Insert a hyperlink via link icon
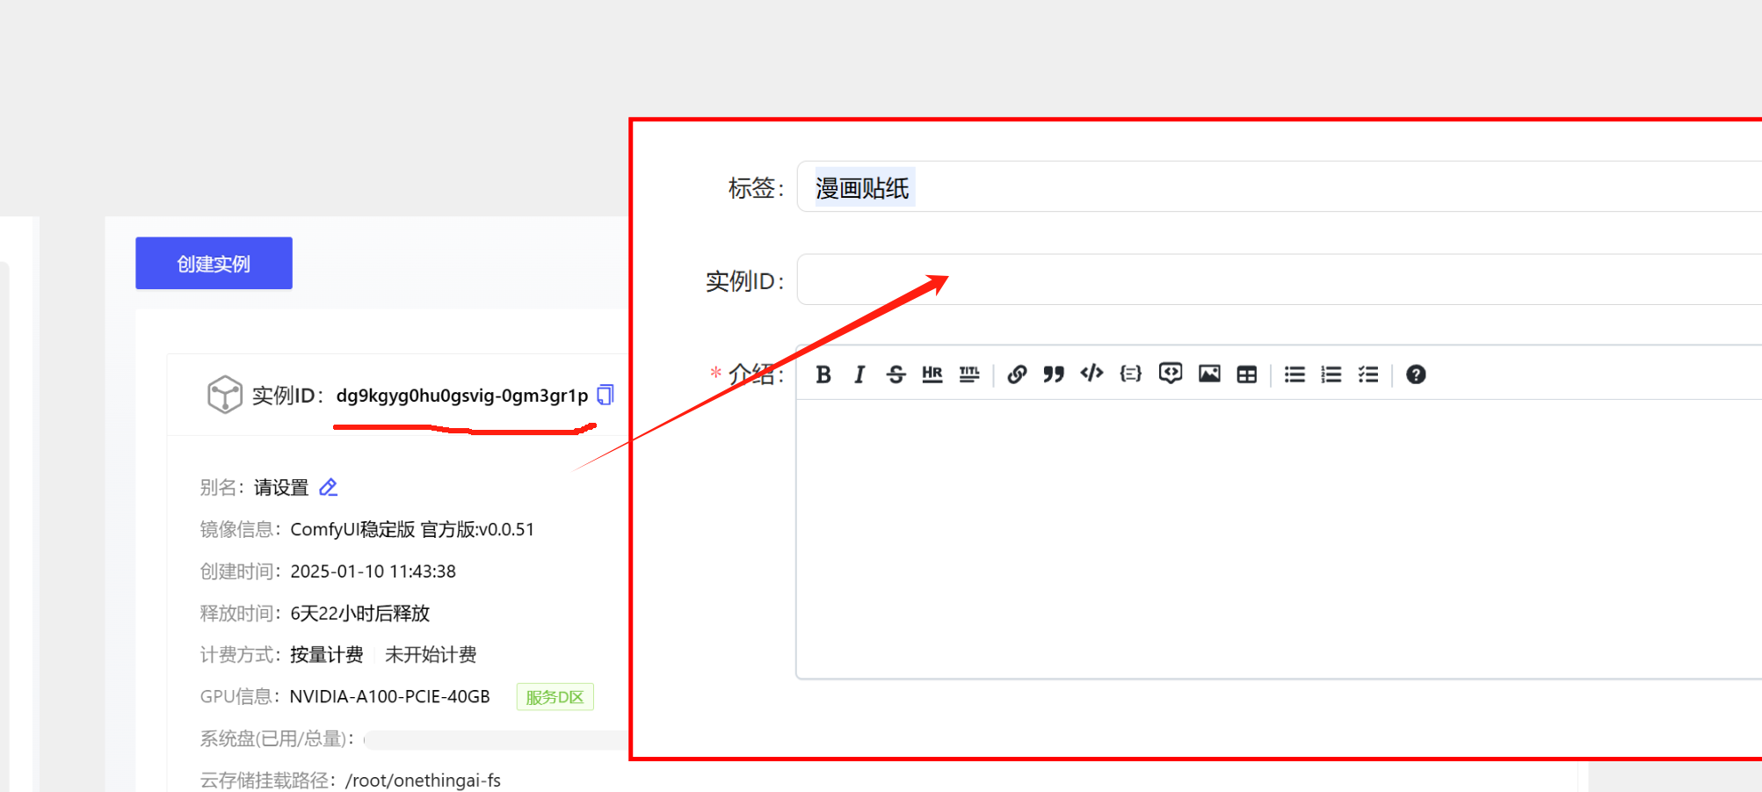Image resolution: width=1762 pixels, height=792 pixels. pos(1017,374)
